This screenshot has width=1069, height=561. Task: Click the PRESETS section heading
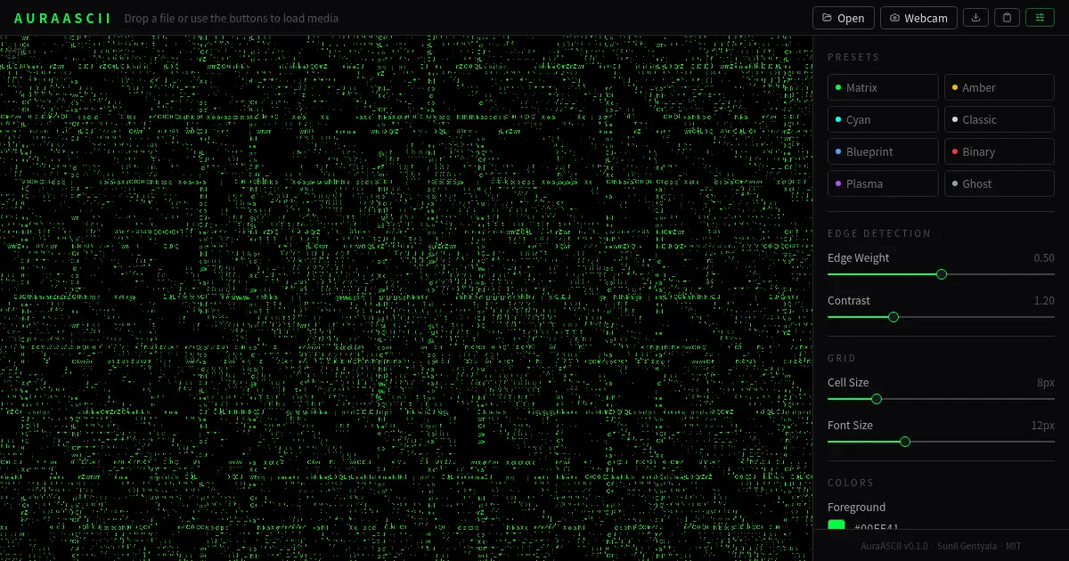point(853,57)
